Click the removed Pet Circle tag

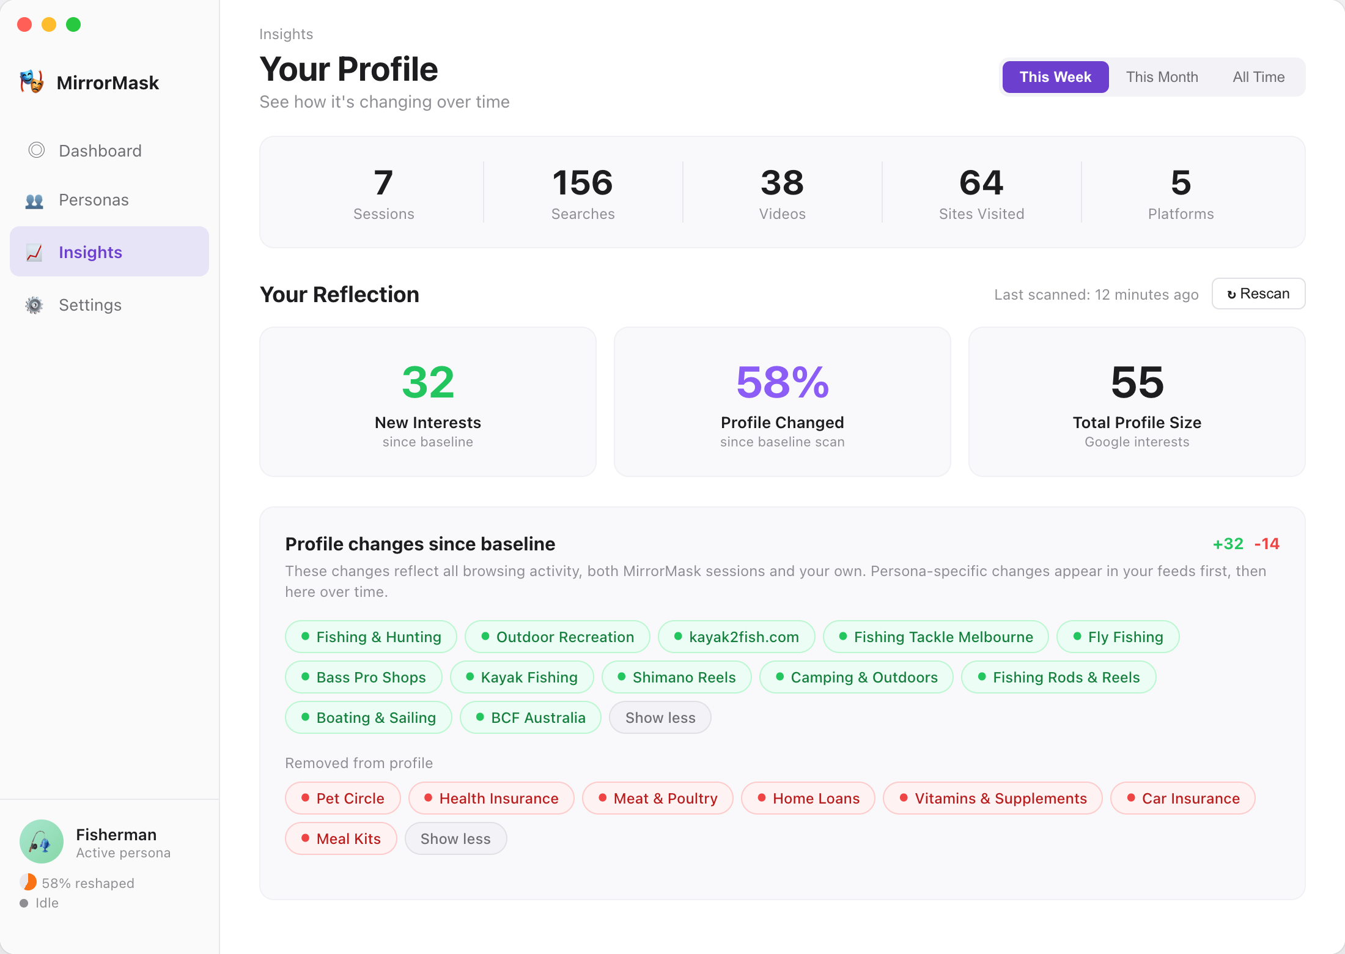342,798
